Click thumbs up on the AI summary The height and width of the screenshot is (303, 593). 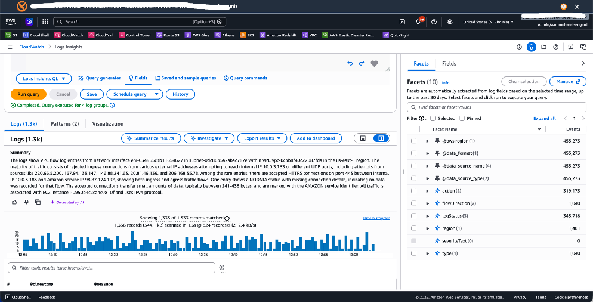click(x=14, y=202)
